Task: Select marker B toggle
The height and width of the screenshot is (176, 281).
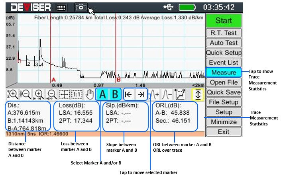Action: [x=115, y=94]
